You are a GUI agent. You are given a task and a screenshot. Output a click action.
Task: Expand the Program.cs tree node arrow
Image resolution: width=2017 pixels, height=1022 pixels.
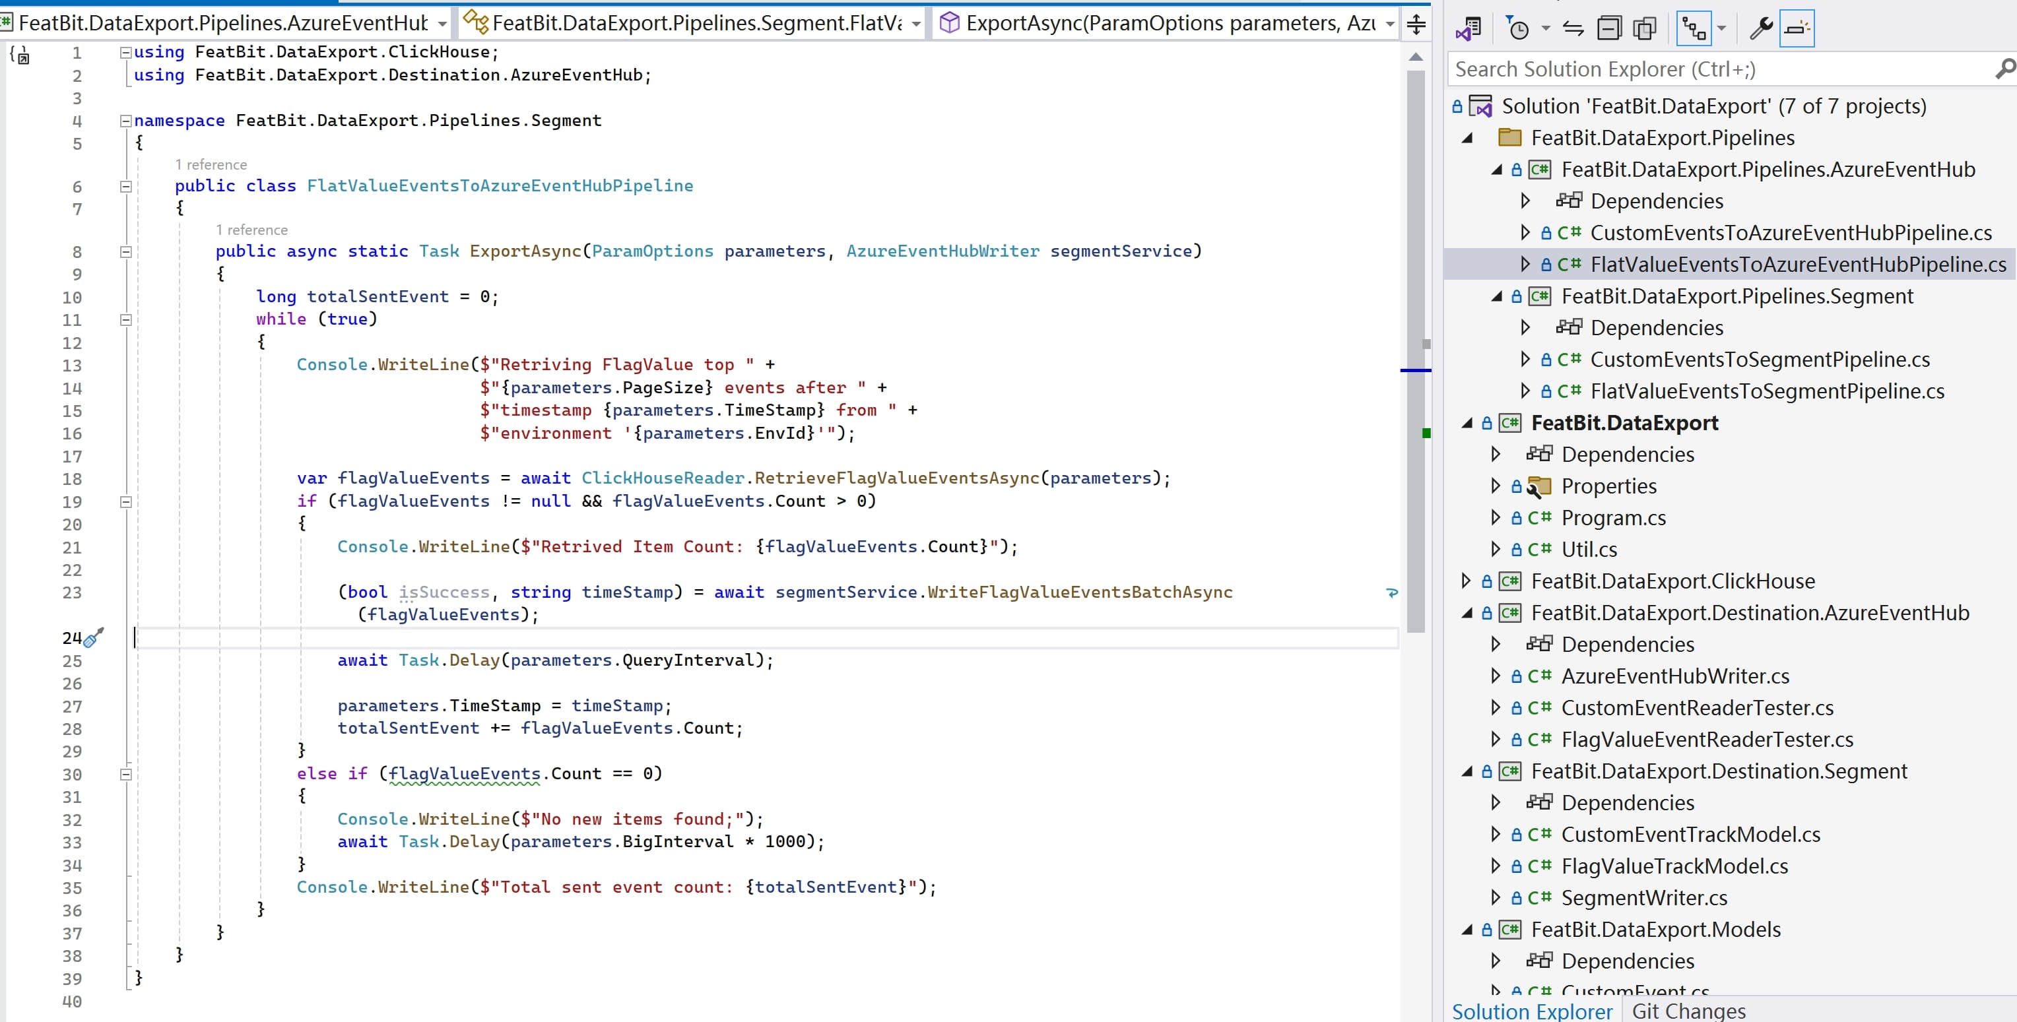[x=1496, y=517]
